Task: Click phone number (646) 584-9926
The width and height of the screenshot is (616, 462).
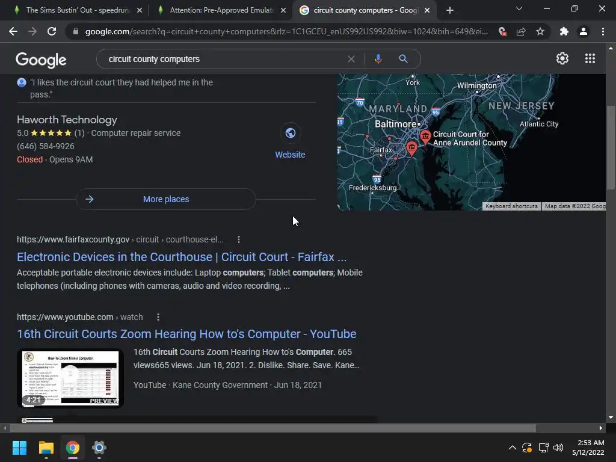Action: click(x=46, y=146)
